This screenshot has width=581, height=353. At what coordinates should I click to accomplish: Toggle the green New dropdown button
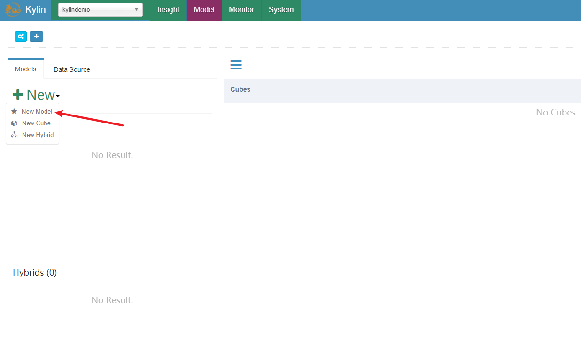coord(36,95)
